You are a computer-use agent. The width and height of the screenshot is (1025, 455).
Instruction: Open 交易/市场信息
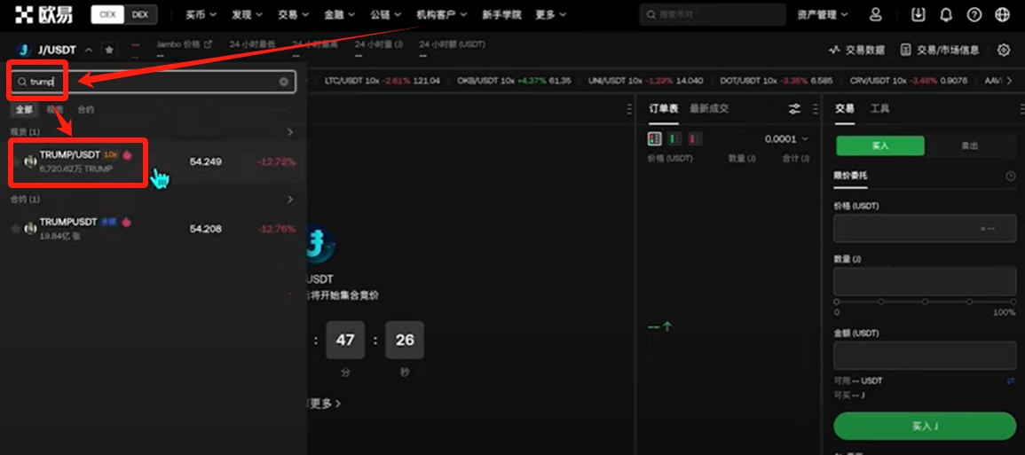[x=940, y=50]
